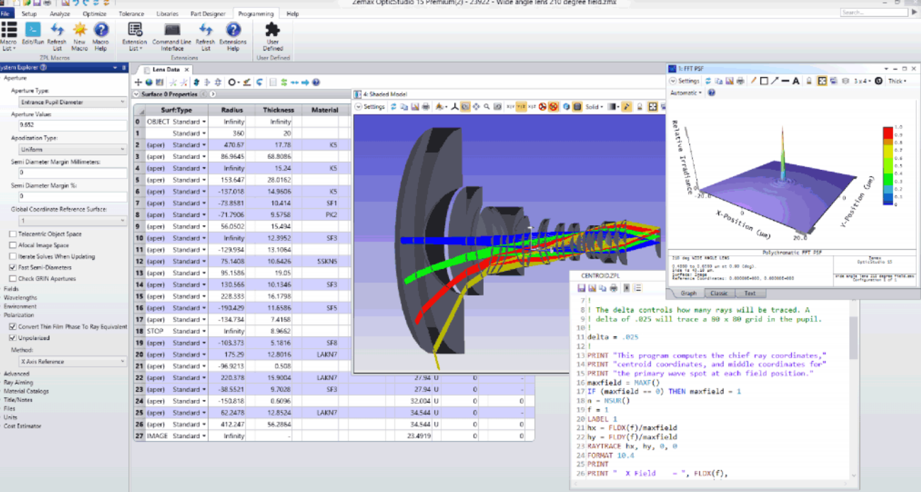Click the Shaded Model rotate axes icon
921x492 pixels.
[x=454, y=107]
